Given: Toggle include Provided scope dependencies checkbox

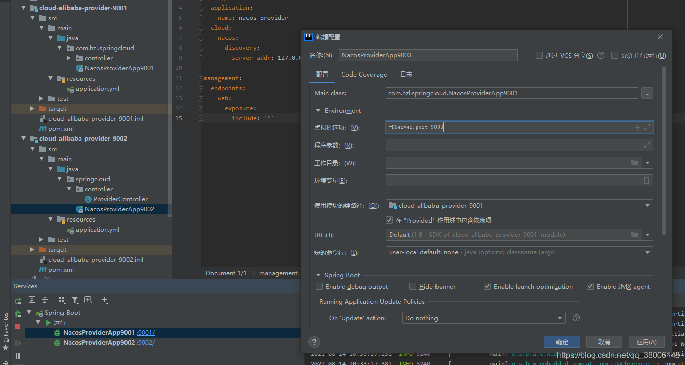Looking at the screenshot, I should [389, 220].
